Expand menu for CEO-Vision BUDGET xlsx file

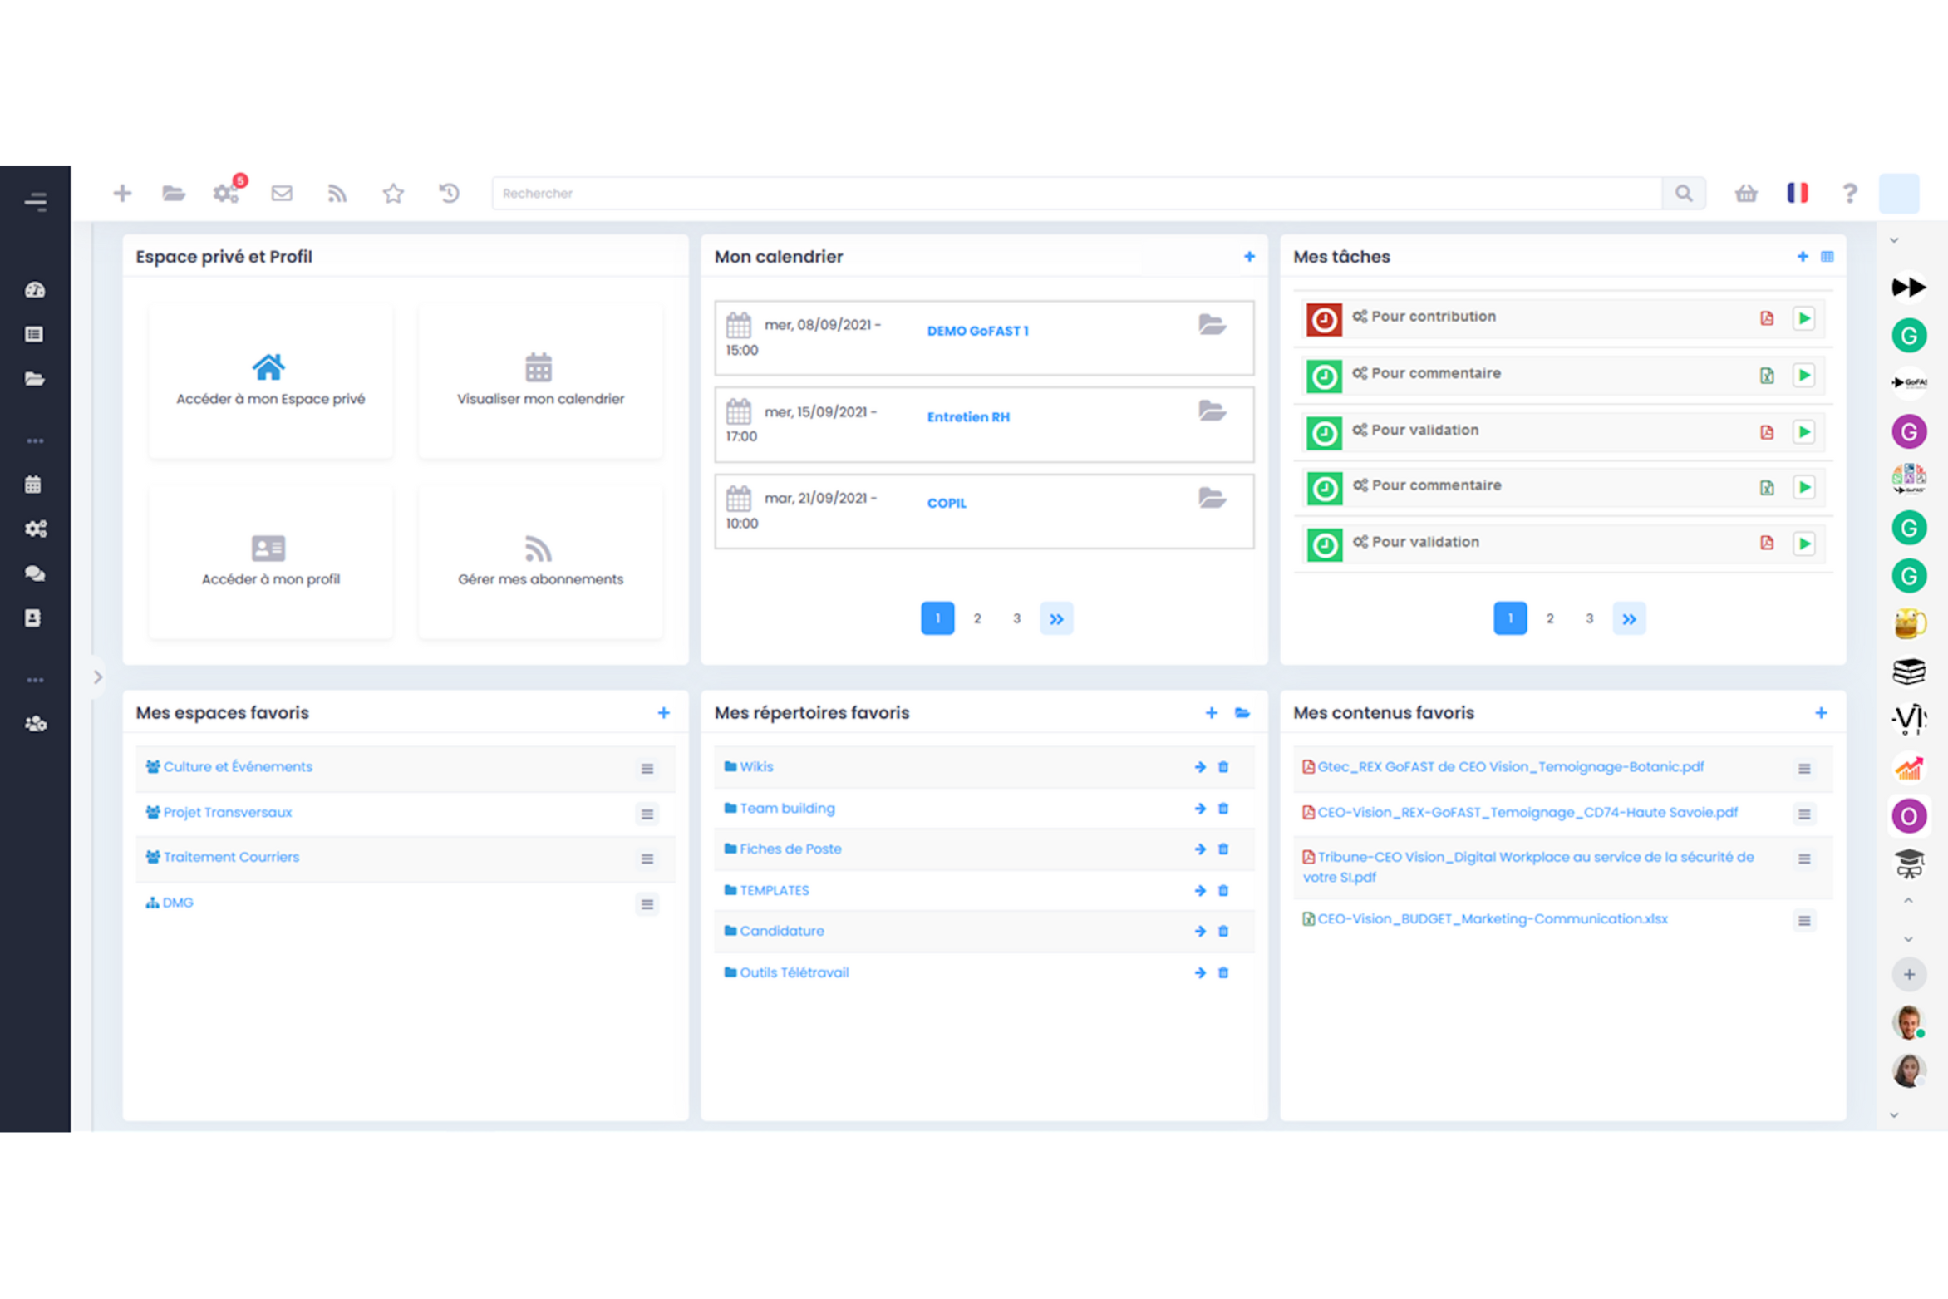point(1804,921)
